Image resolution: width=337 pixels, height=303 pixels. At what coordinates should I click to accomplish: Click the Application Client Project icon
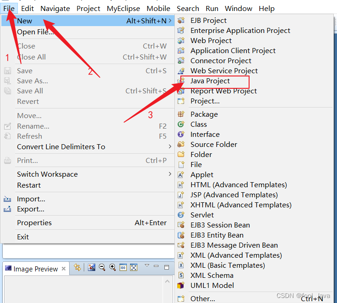[x=181, y=50]
